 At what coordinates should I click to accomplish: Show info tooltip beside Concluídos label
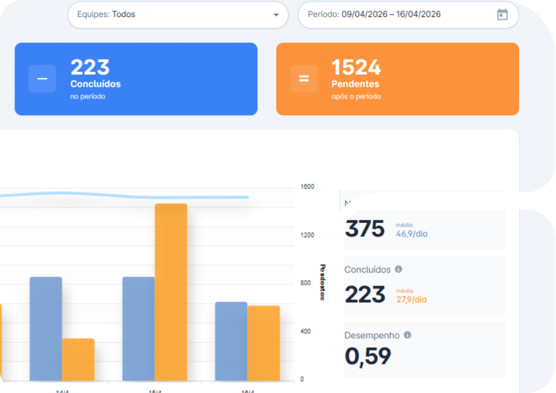[x=399, y=269]
